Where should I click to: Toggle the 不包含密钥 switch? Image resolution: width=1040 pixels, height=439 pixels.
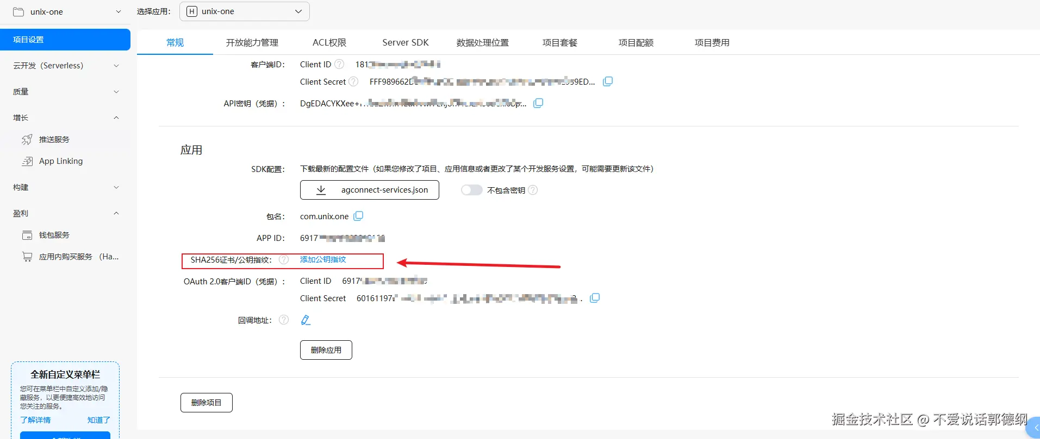tap(471, 190)
